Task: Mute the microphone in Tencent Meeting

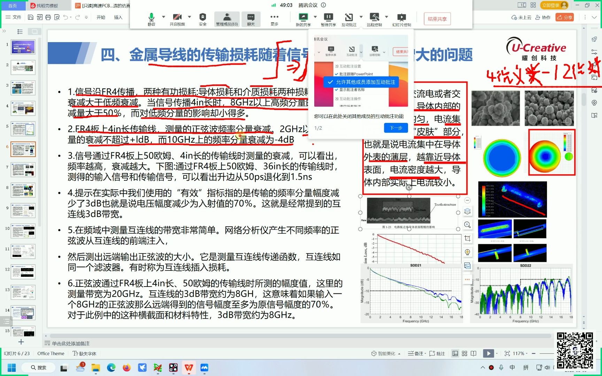Action: pyautogui.click(x=150, y=17)
